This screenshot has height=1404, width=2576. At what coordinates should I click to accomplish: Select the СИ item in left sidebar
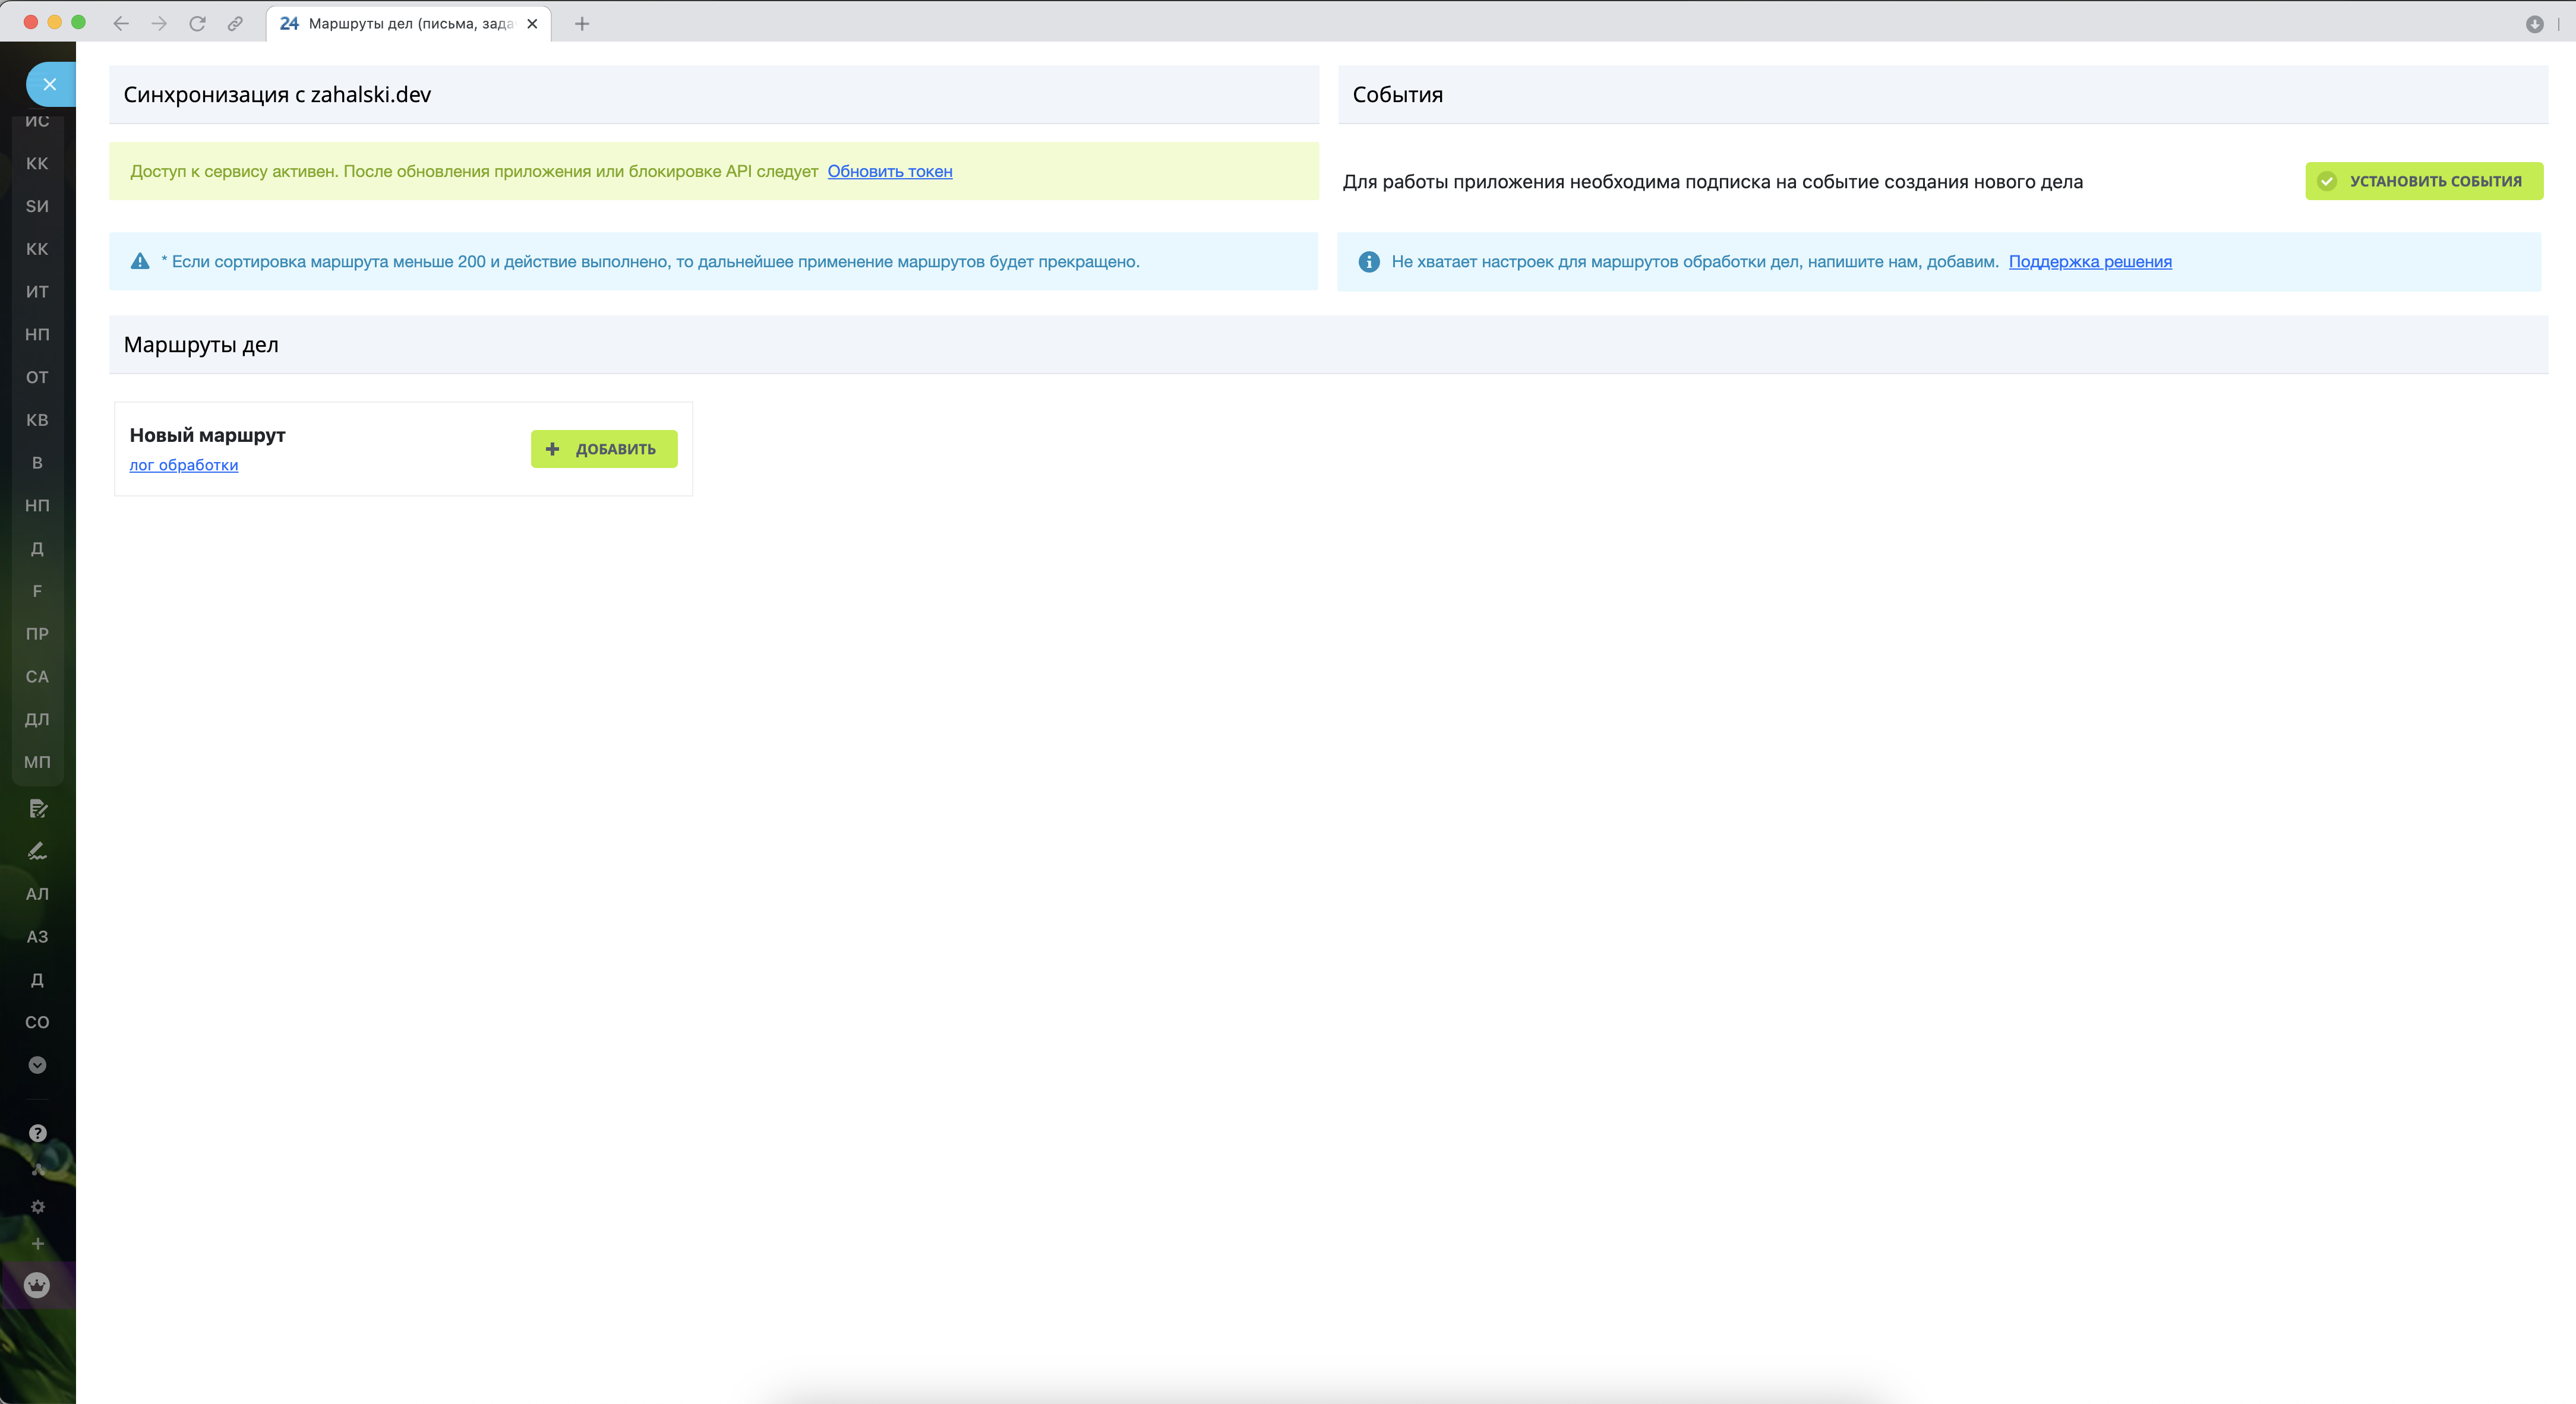tap(37, 206)
